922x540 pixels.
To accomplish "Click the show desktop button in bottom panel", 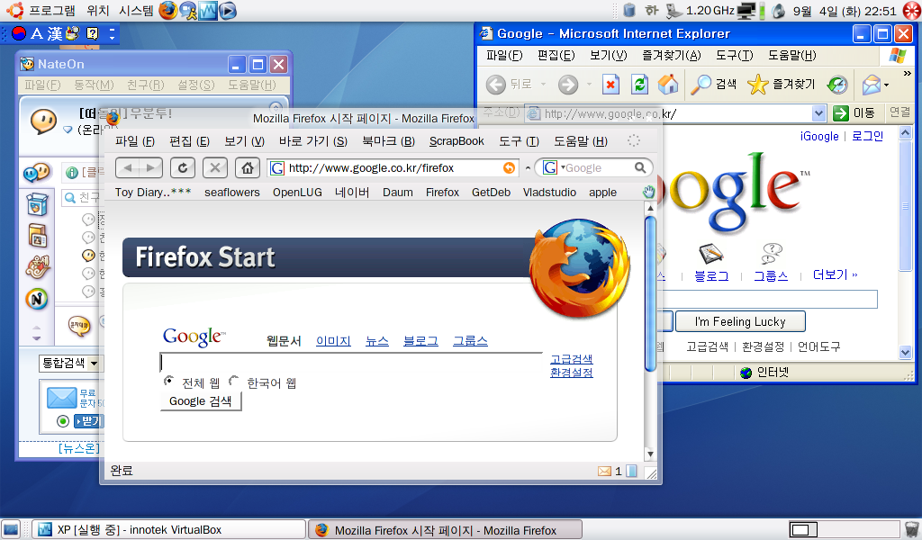I will [x=11, y=529].
